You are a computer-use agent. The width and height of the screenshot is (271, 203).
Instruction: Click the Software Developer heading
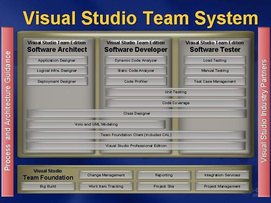click(136, 50)
